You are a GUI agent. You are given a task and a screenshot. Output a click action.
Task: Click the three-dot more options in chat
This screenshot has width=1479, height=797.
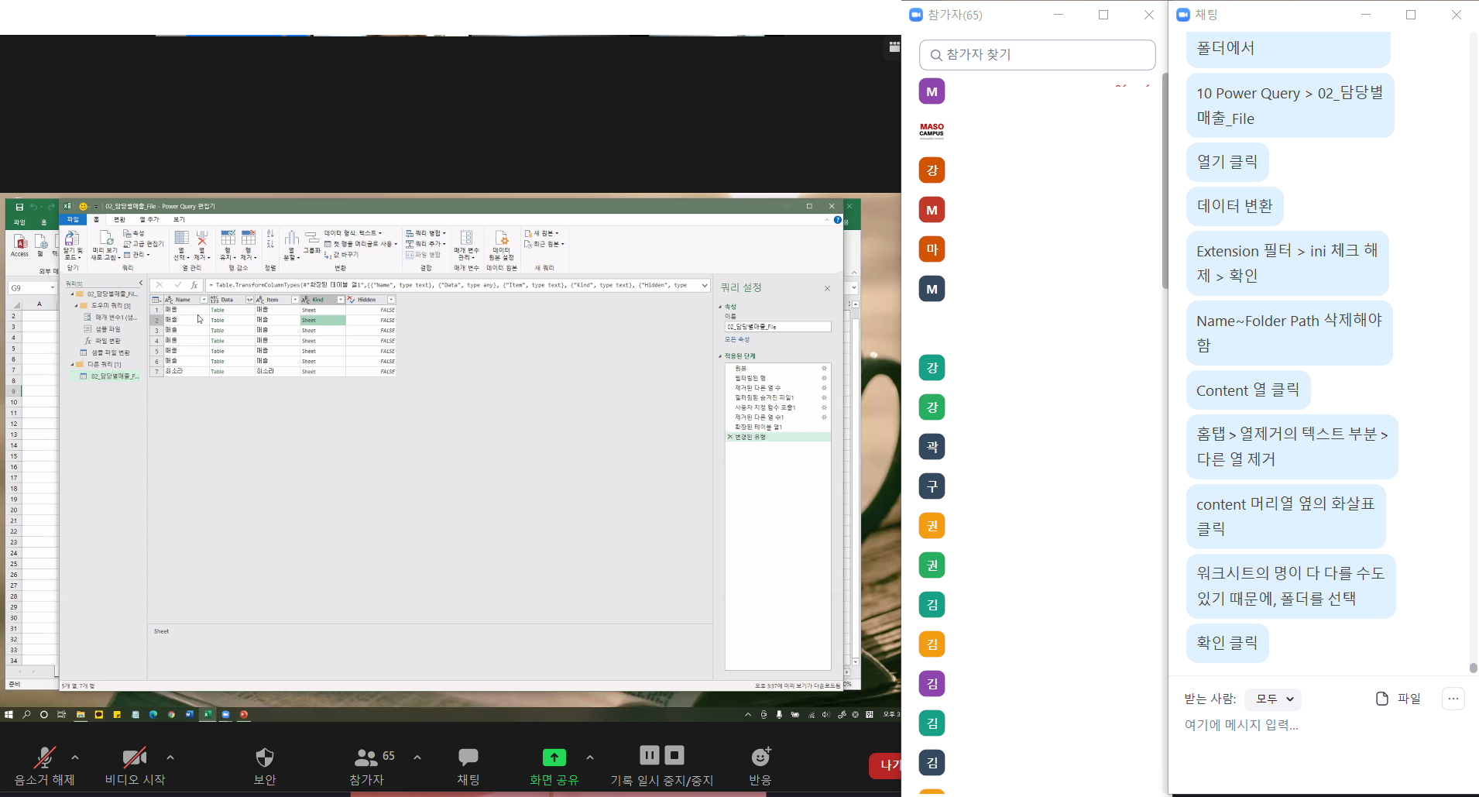[x=1453, y=699]
